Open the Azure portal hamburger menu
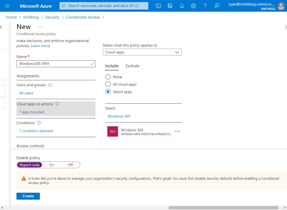Viewport: 287px width, 210px height. click(7, 6)
